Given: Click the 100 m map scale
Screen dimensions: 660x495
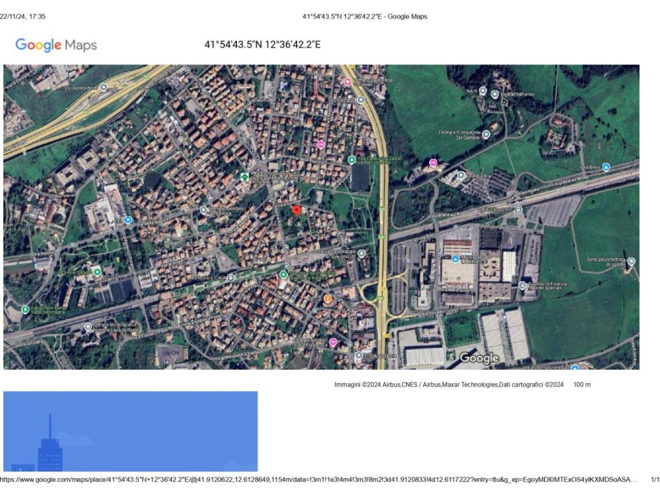Looking at the screenshot, I should coord(582,385).
